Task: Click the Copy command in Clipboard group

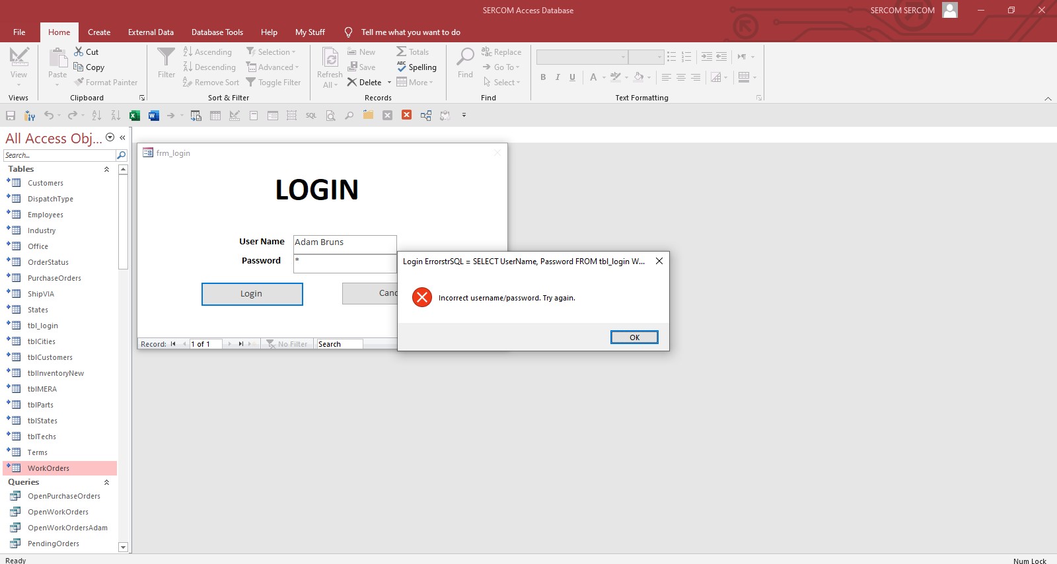Action: point(89,67)
